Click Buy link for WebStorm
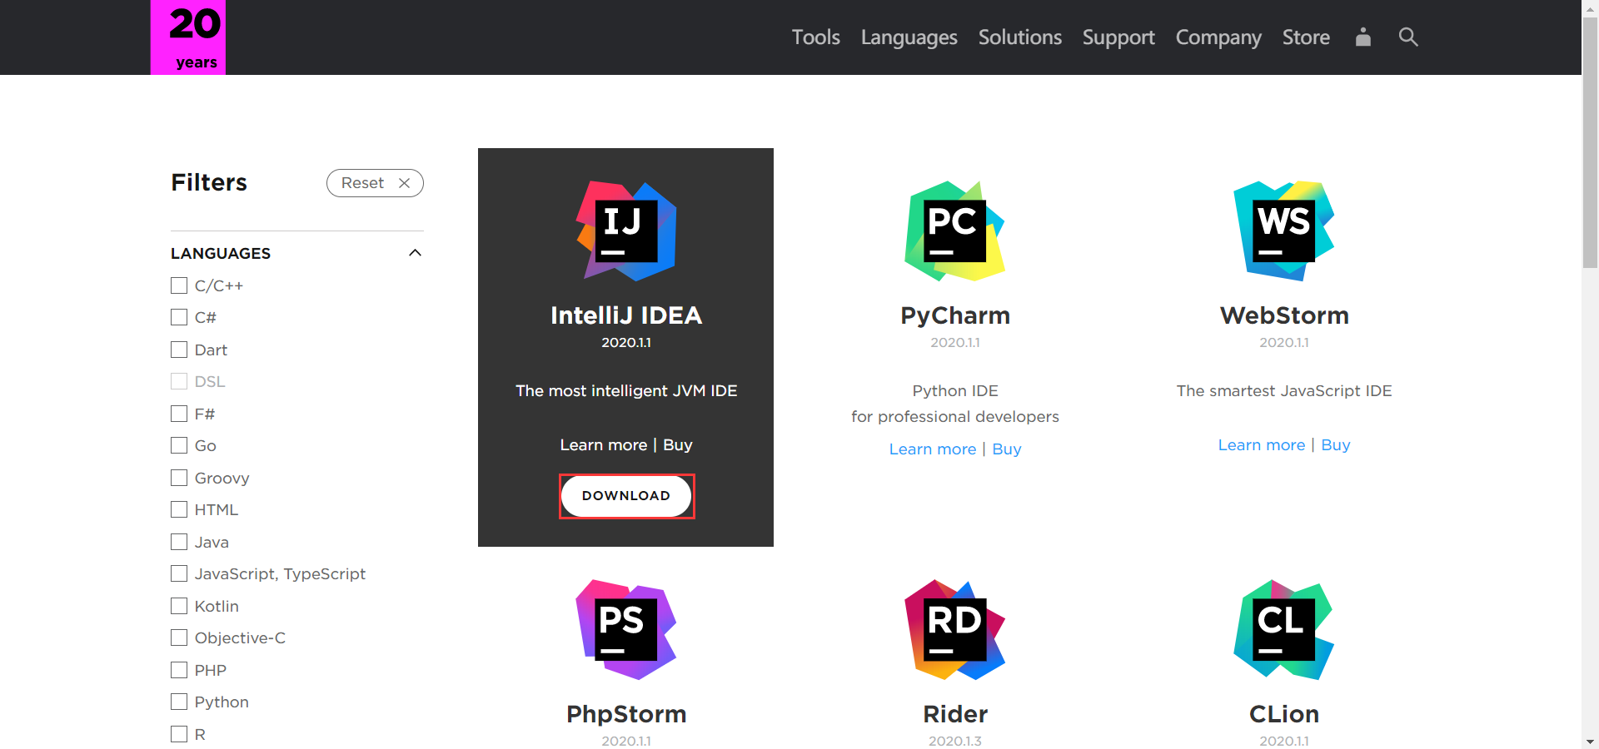Viewport: 1599px width, 749px height. [x=1336, y=445]
